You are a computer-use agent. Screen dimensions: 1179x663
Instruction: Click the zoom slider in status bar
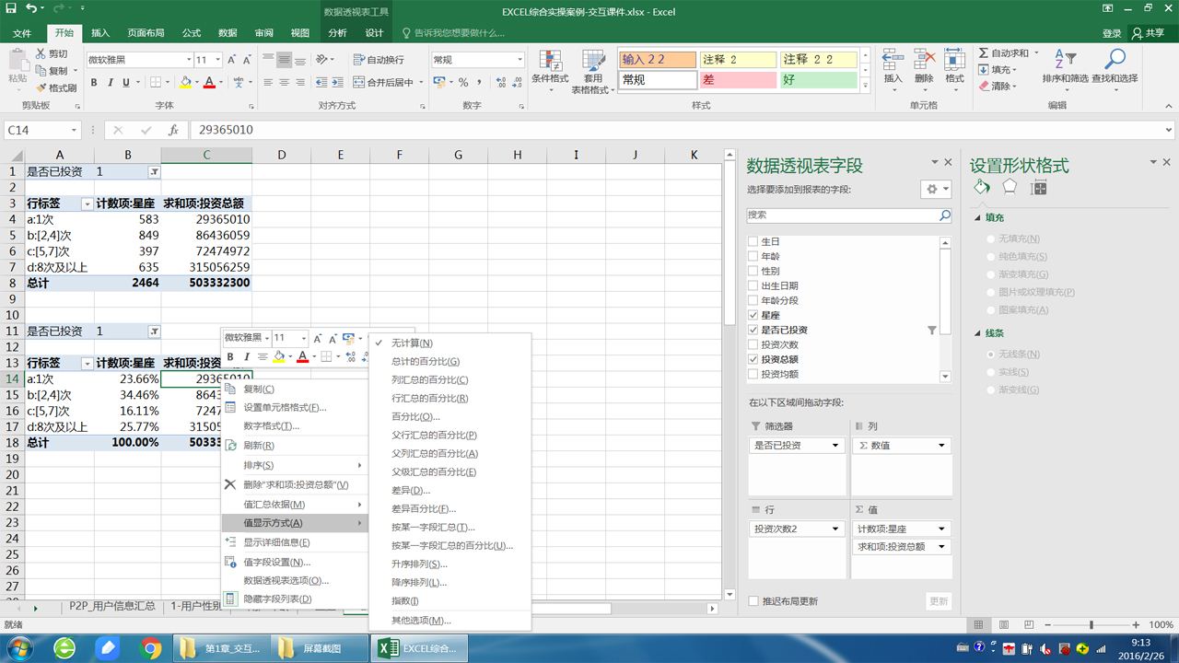(1092, 624)
